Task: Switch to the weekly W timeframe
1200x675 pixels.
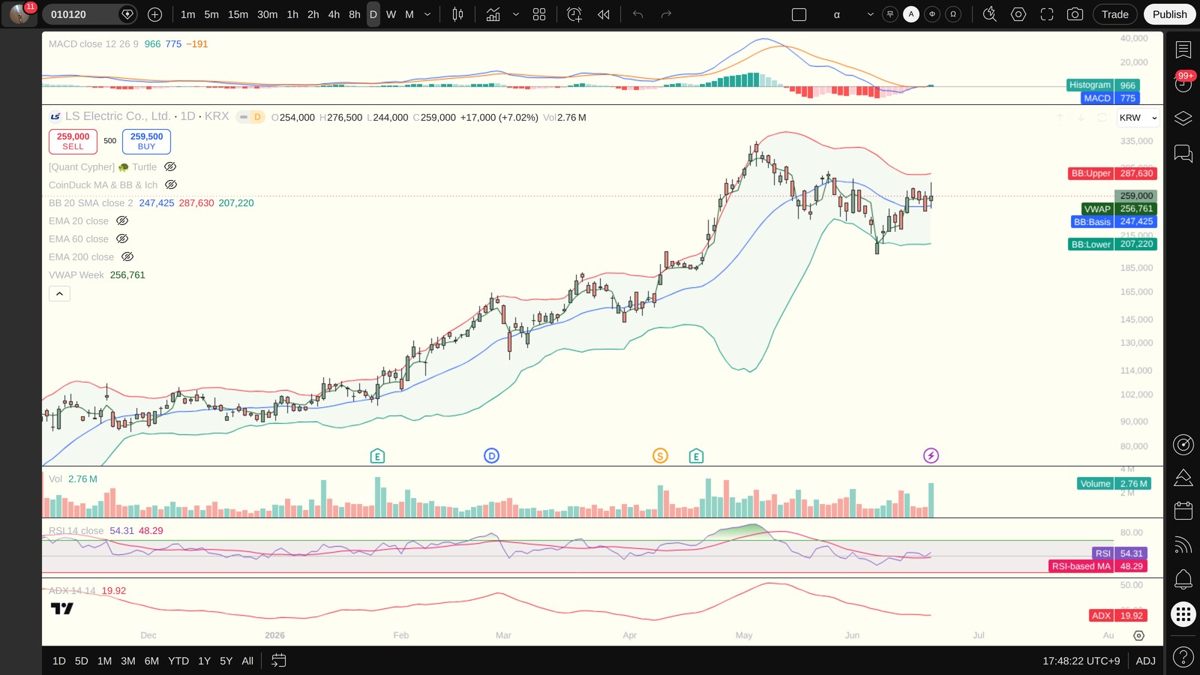Action: click(x=391, y=14)
